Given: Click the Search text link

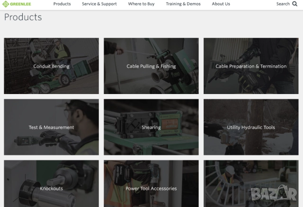Looking at the screenshot, I should pyautogui.click(x=283, y=4).
